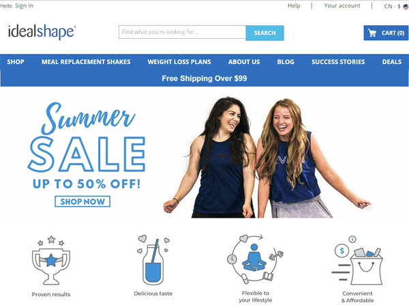Click the shopping cart icon
Viewport: 409px width, 305px height.
tap(372, 33)
